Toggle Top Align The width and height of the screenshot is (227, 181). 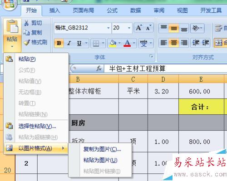(163, 28)
